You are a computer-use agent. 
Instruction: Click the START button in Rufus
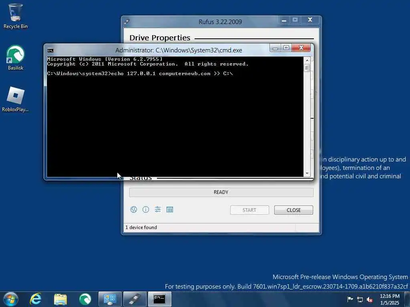point(249,210)
